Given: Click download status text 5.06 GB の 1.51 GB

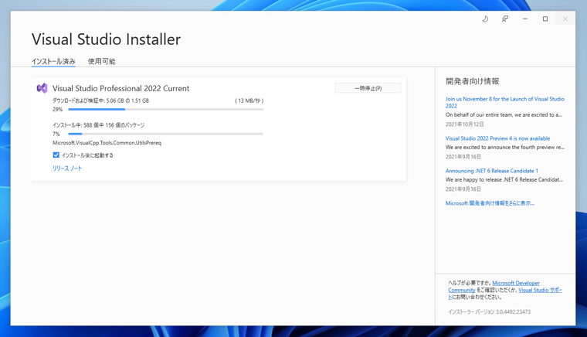Looking at the screenshot, I should (x=100, y=100).
